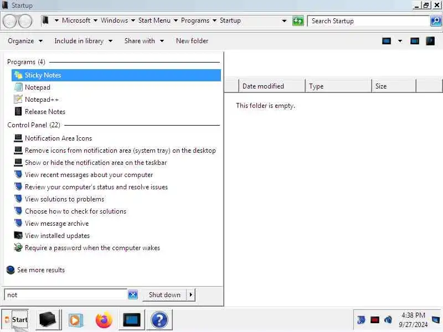Image resolution: width=443 pixels, height=332 pixels.
Task: Click Programs in the address breadcrumb
Action: tap(195, 20)
